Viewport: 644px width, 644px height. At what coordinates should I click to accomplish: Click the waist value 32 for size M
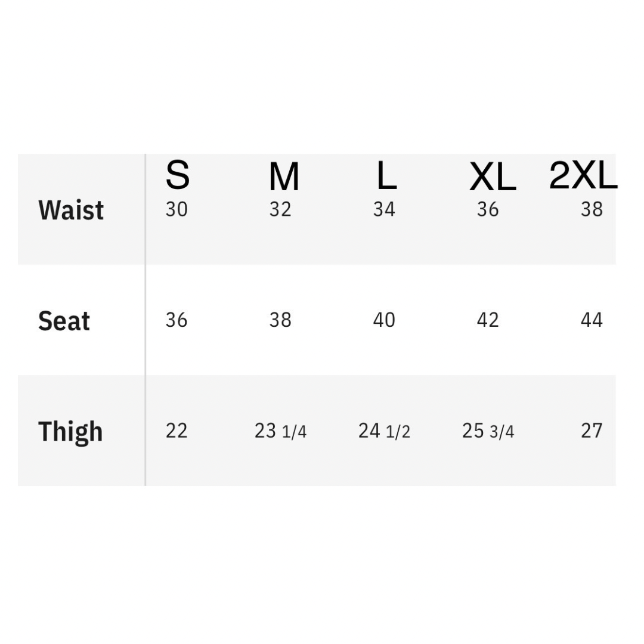click(280, 210)
